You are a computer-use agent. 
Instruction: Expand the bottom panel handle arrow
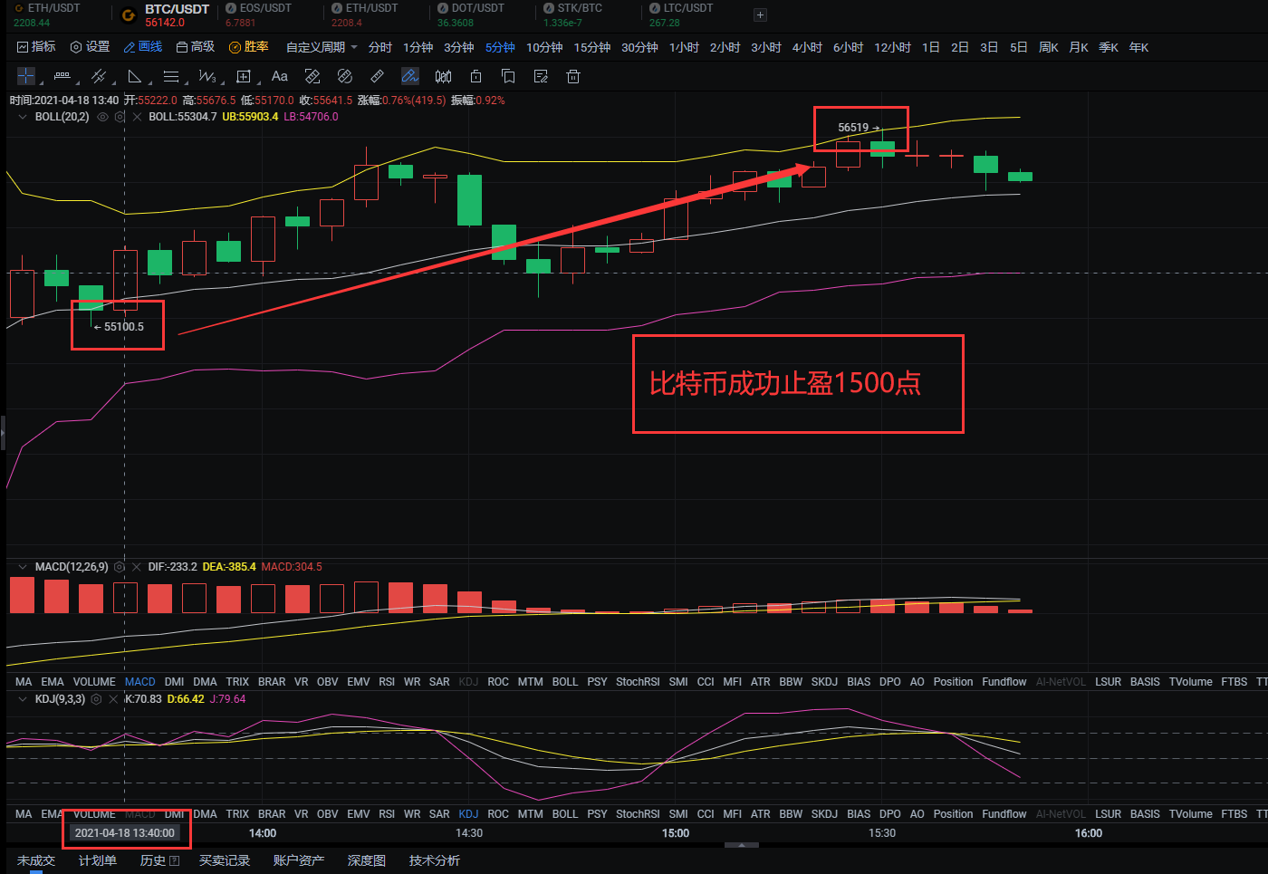click(x=742, y=845)
